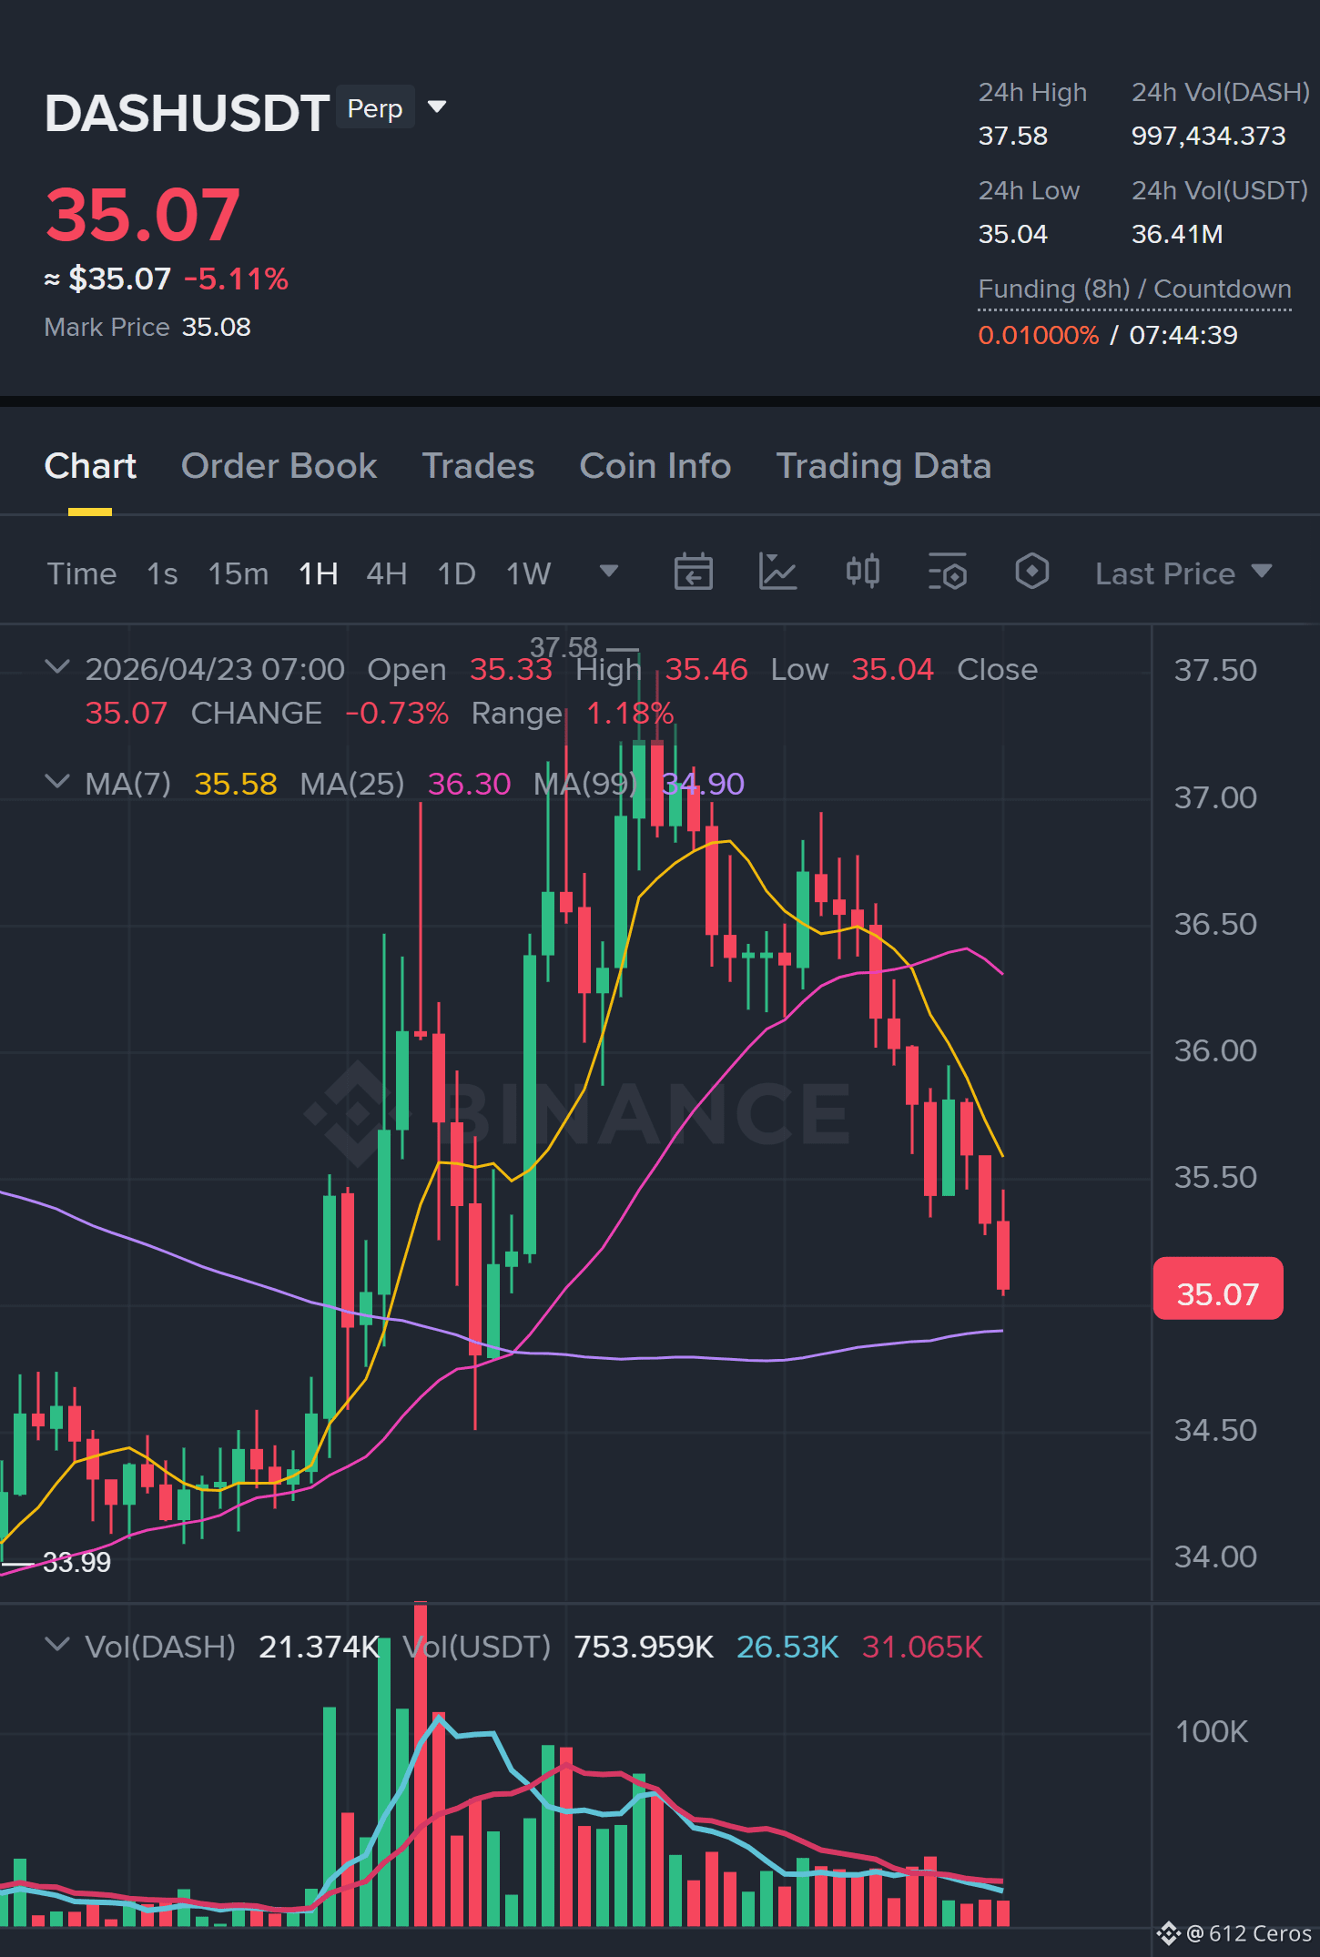Viewport: 1320px width, 1957px height.
Task: Switch to the Trading Data tab
Action: click(883, 466)
